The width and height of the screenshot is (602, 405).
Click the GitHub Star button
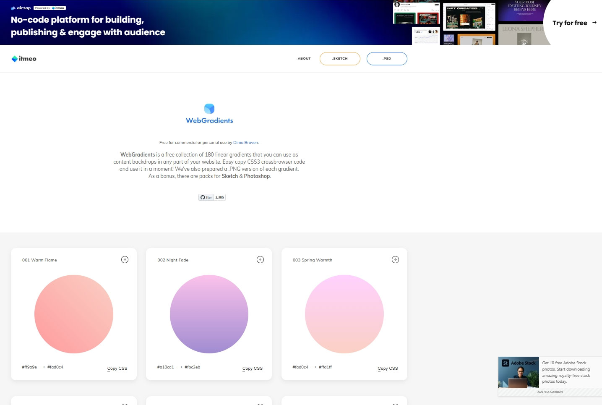[x=206, y=197]
